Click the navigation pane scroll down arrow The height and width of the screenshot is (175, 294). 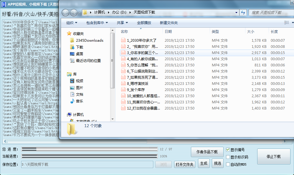coord(113,119)
